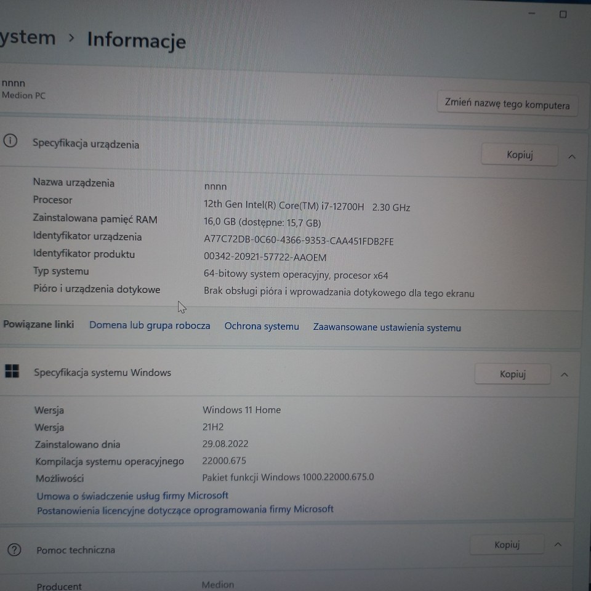Click the Pióro i urządzenia dotykowe label

tap(97, 289)
